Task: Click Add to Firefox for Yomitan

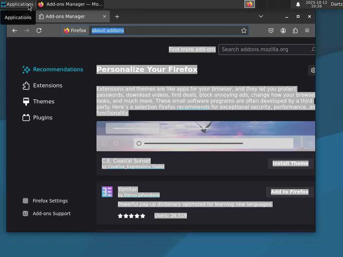Action: [290, 192]
